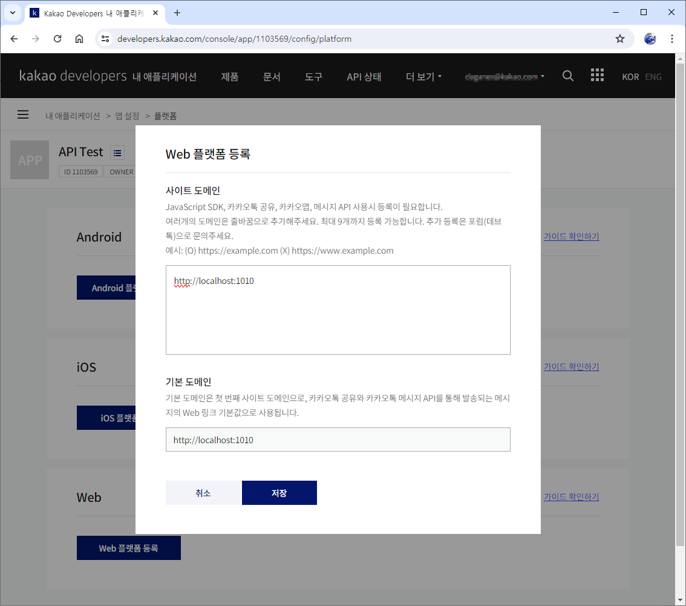Image resolution: width=686 pixels, height=606 pixels.
Task: Click the site domain textarea
Action: click(x=338, y=310)
